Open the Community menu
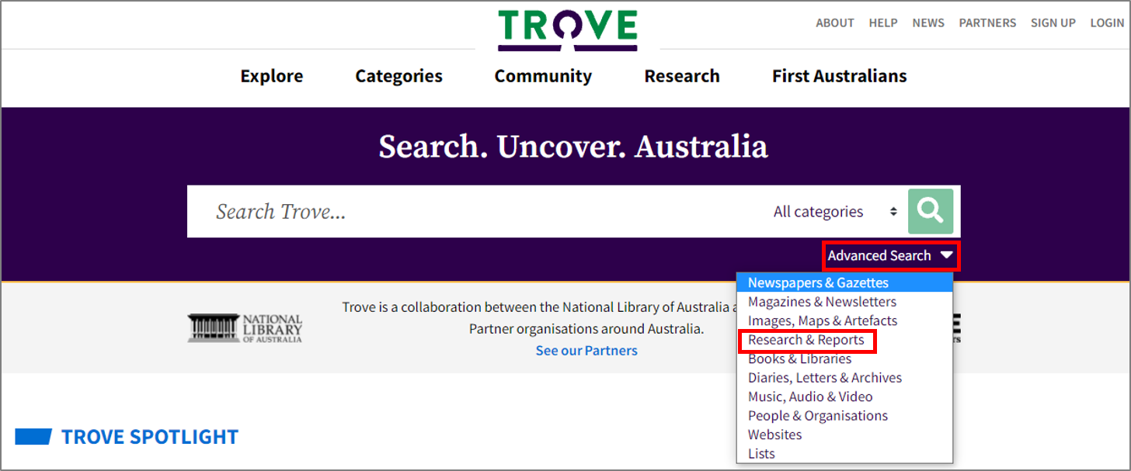Image resolution: width=1131 pixels, height=471 pixels. tap(543, 76)
